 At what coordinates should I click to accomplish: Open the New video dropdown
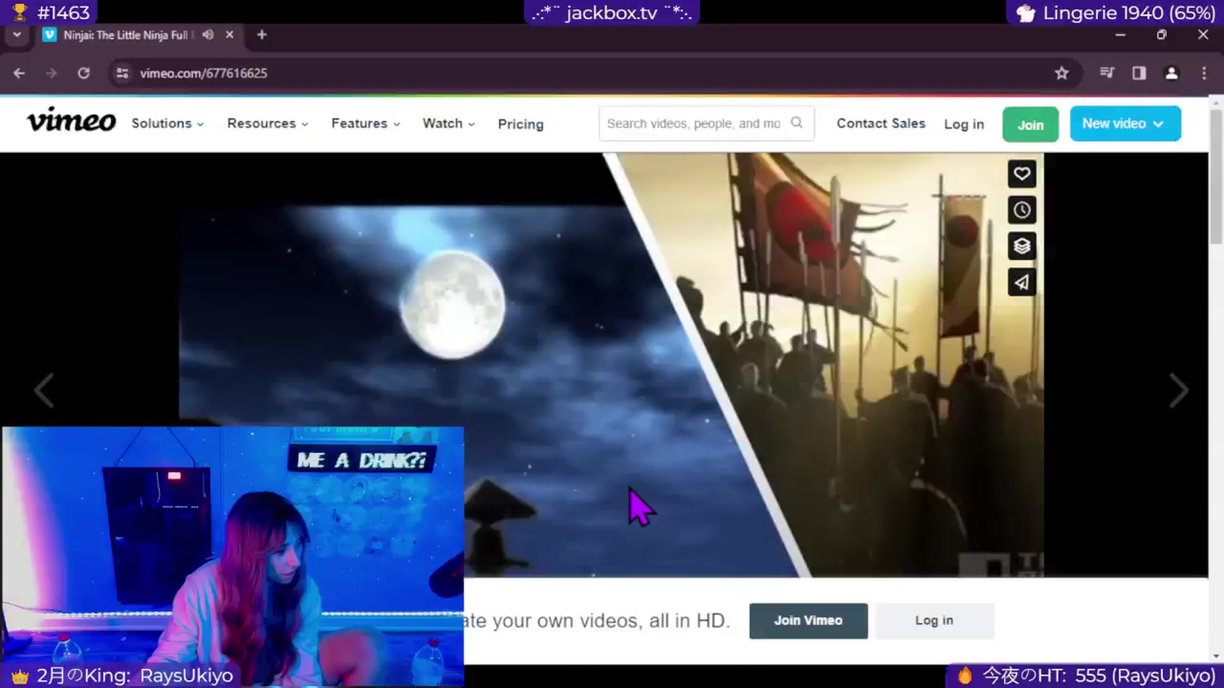click(x=1125, y=124)
